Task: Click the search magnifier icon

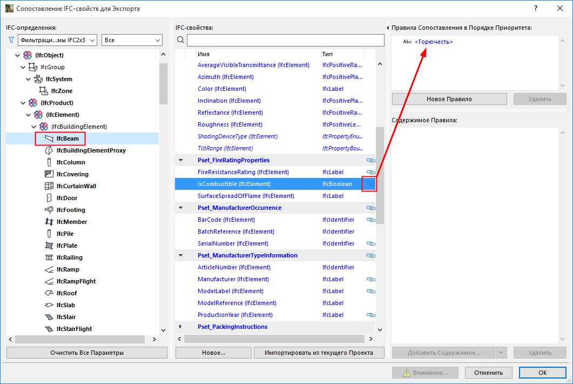Action: [x=180, y=40]
